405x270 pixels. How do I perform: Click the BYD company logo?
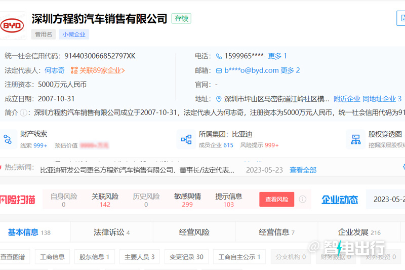coord(12,25)
